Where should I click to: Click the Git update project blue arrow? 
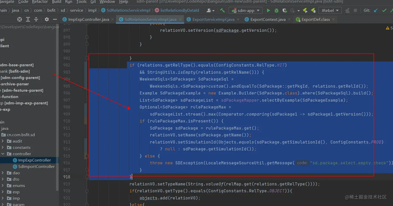point(376,10)
